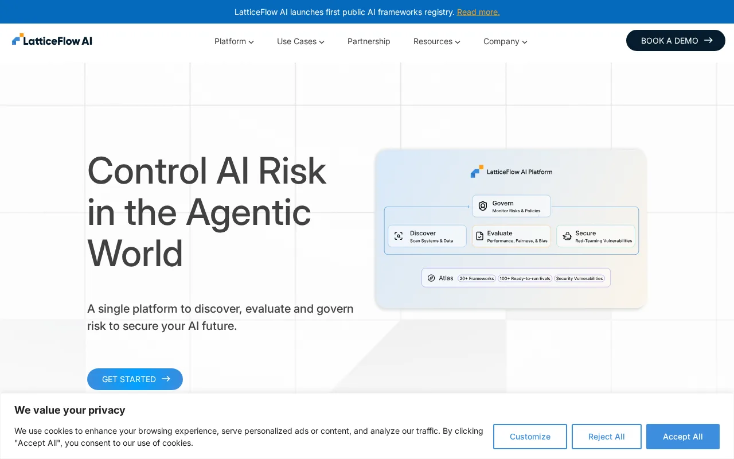Click the LatticeFlow AI logo in header
734x459 pixels.
coord(52,40)
